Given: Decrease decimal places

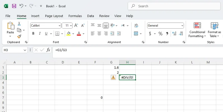Looking at the screenshot, I should (181, 34).
